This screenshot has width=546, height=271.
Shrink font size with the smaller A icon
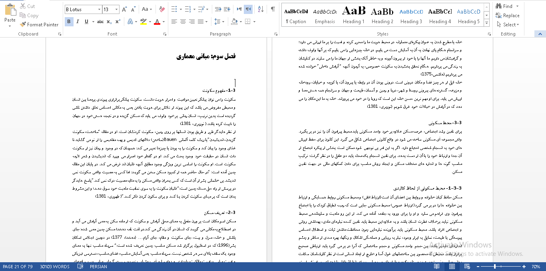(x=133, y=9)
